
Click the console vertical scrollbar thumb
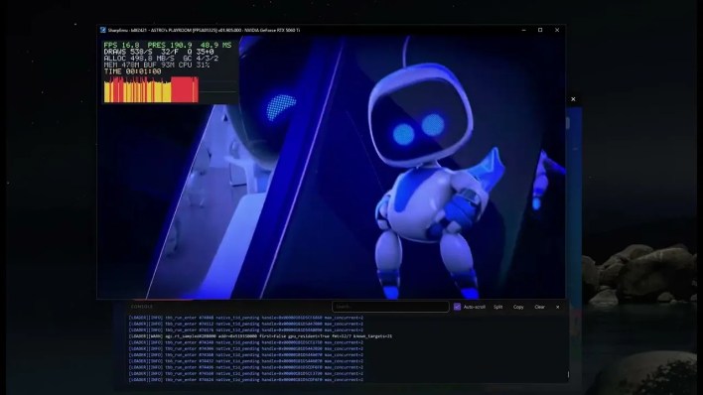point(568,374)
